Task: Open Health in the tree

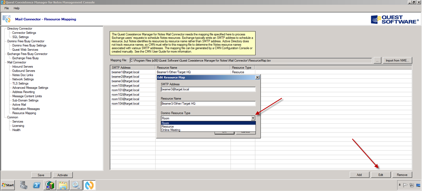Action: click(16, 130)
